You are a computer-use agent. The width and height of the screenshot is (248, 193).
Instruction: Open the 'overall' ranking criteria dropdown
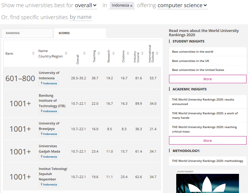click(86, 5)
